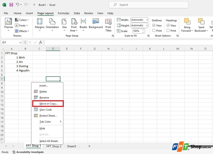This screenshot has height=154, width=213.
Task: Click the New sheet plus button
Action: 89,146
